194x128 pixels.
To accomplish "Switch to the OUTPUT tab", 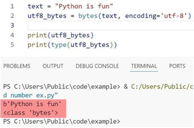I will click(53, 66).
